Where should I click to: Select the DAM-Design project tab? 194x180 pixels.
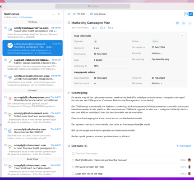click(x=98, y=14)
